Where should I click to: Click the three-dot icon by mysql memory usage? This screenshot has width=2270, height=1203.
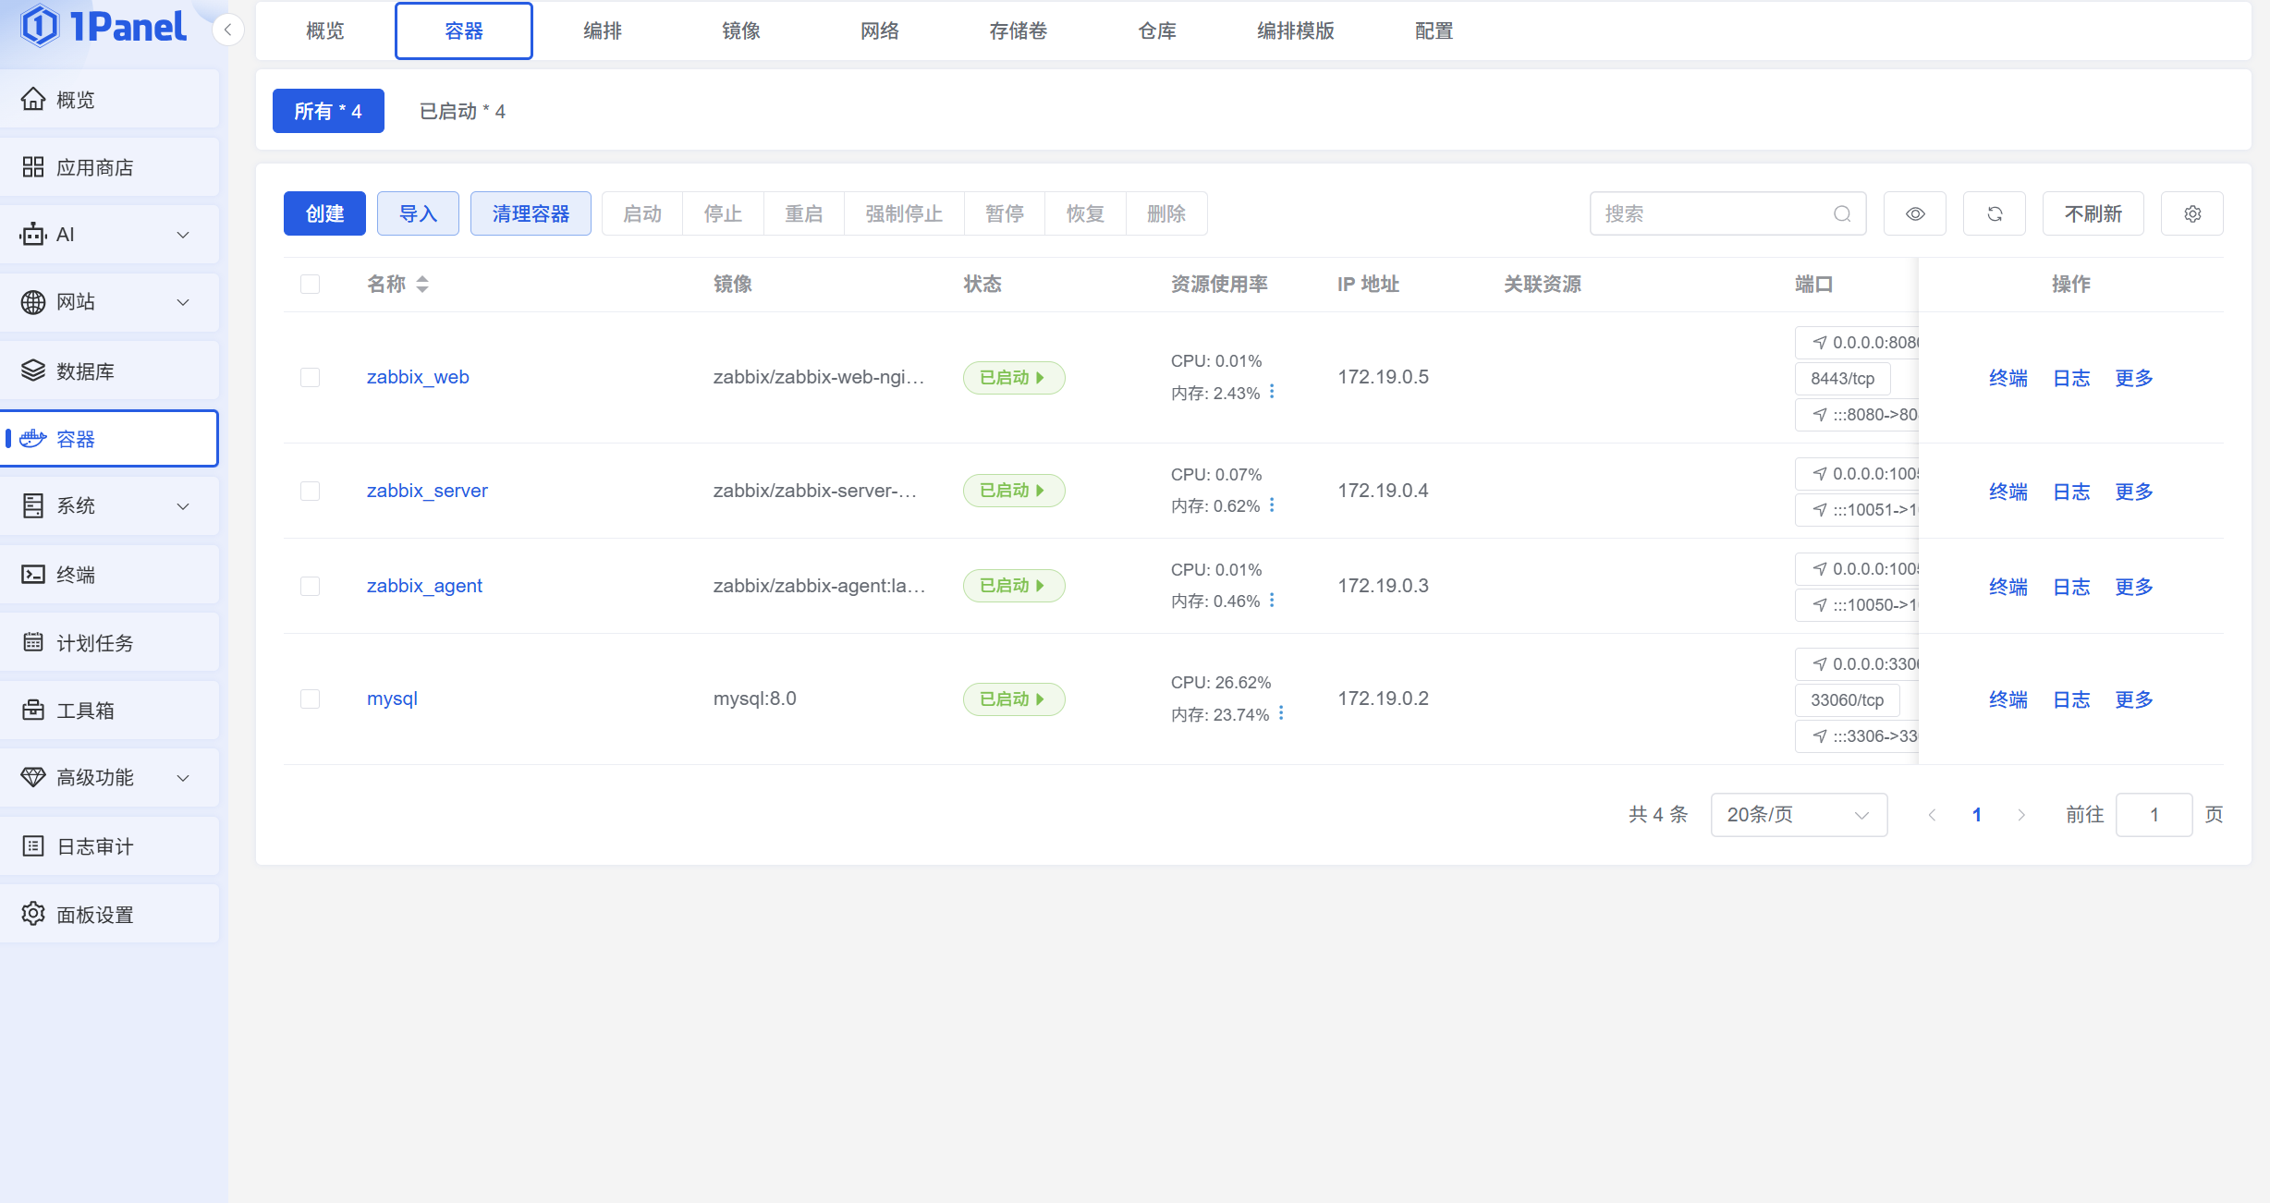tap(1281, 713)
